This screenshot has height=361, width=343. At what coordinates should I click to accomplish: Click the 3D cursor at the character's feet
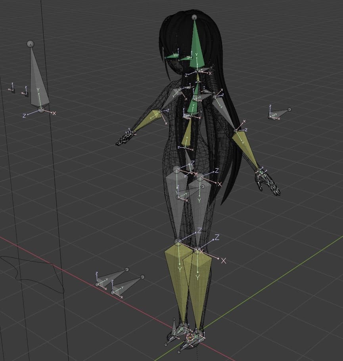coord(190,337)
